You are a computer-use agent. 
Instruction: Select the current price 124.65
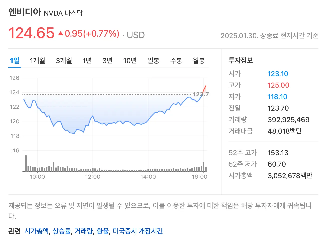coord(31,33)
